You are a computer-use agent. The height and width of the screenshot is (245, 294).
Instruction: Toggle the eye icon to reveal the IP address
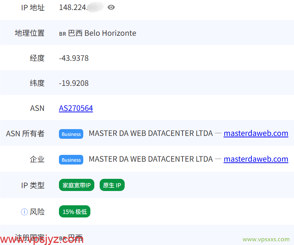(x=111, y=7)
